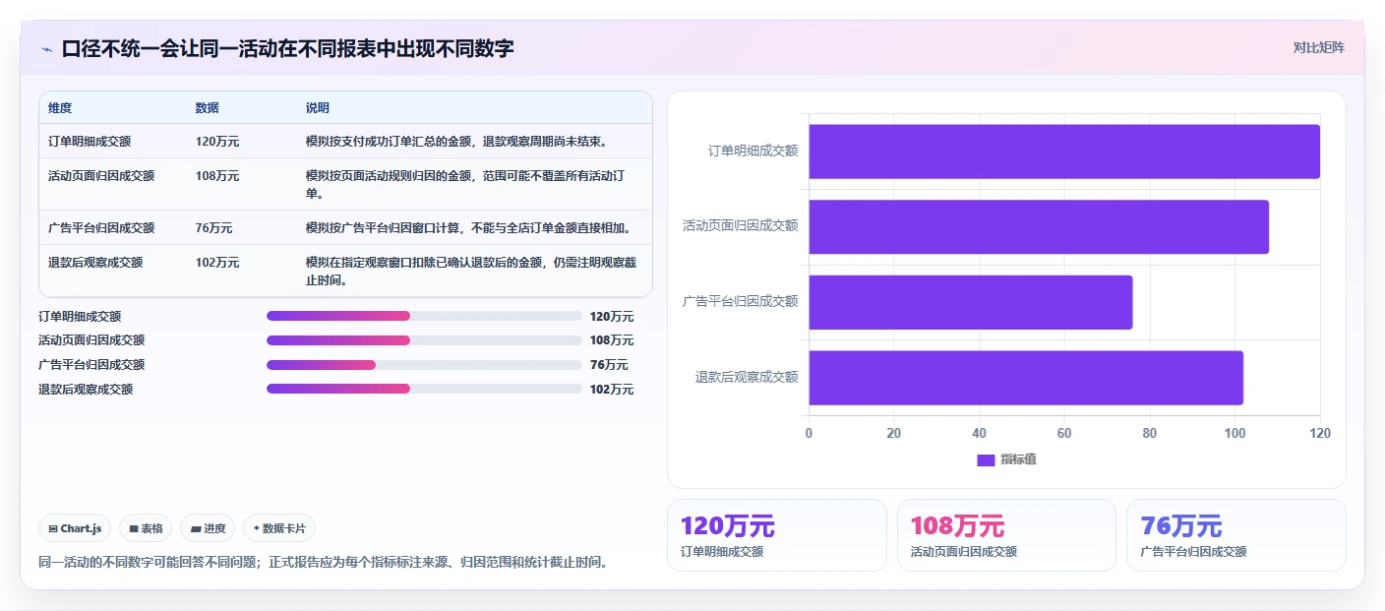This screenshot has height=611, width=1385.
Task: Click the 退款后观察成交额 chart bar
Action: tap(1026, 377)
